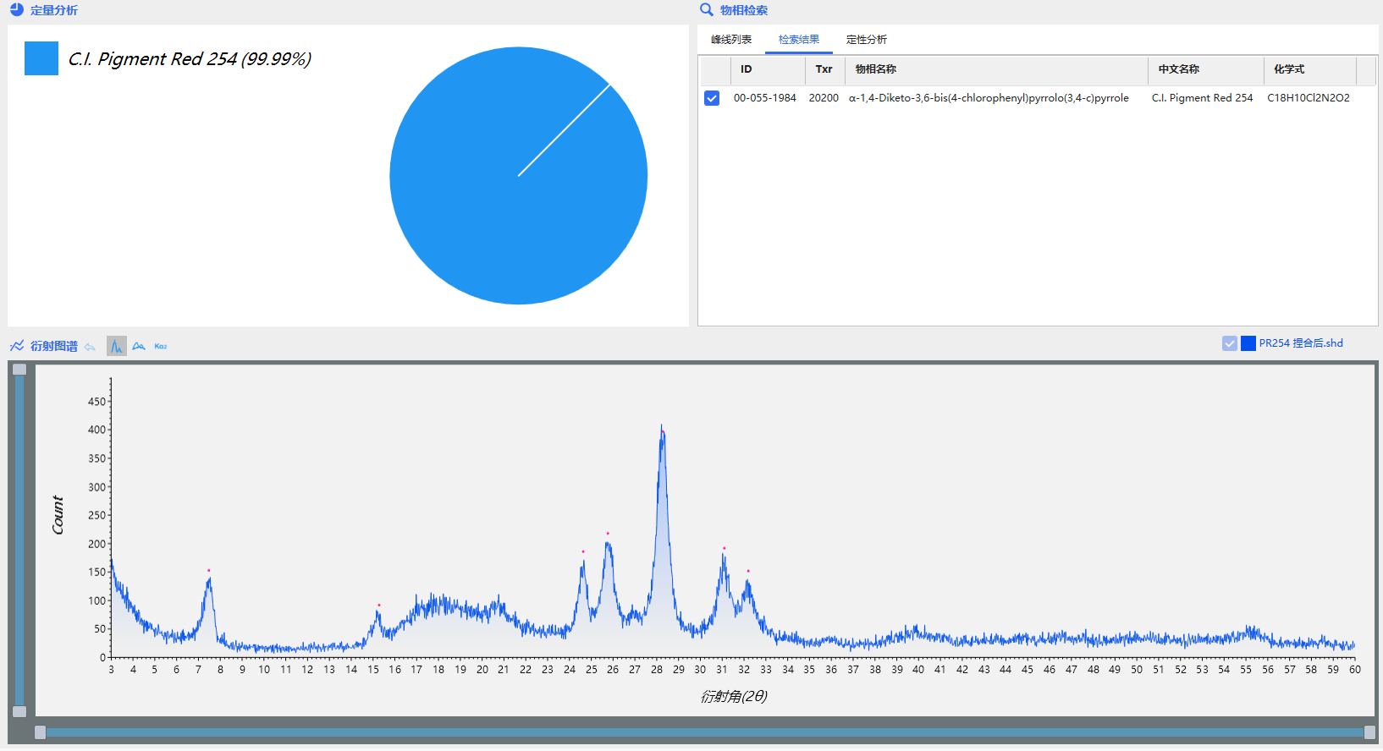Open the 检索结果 tab
Image resolution: width=1383 pixels, height=751 pixels.
(799, 40)
